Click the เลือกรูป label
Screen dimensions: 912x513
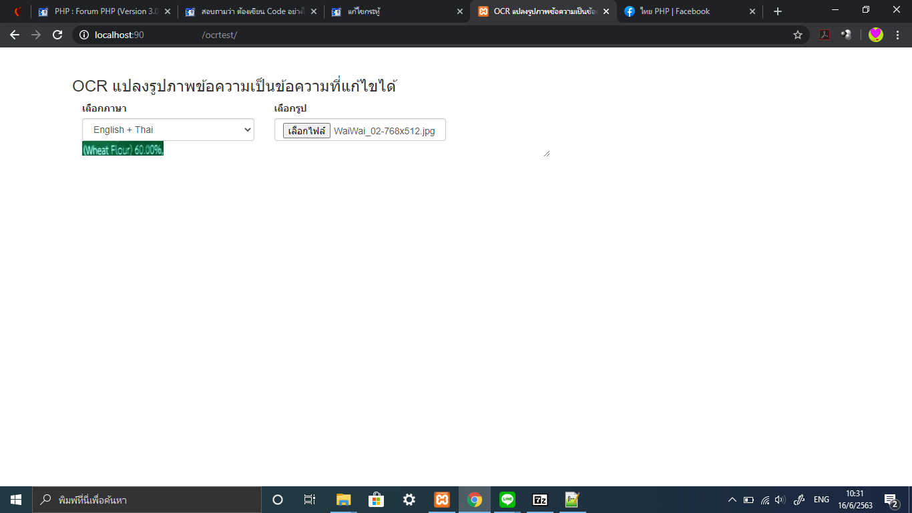point(290,108)
